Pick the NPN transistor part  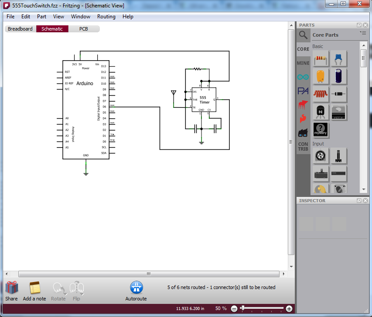[321, 112]
